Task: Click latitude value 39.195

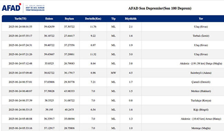Action: [49, 110]
